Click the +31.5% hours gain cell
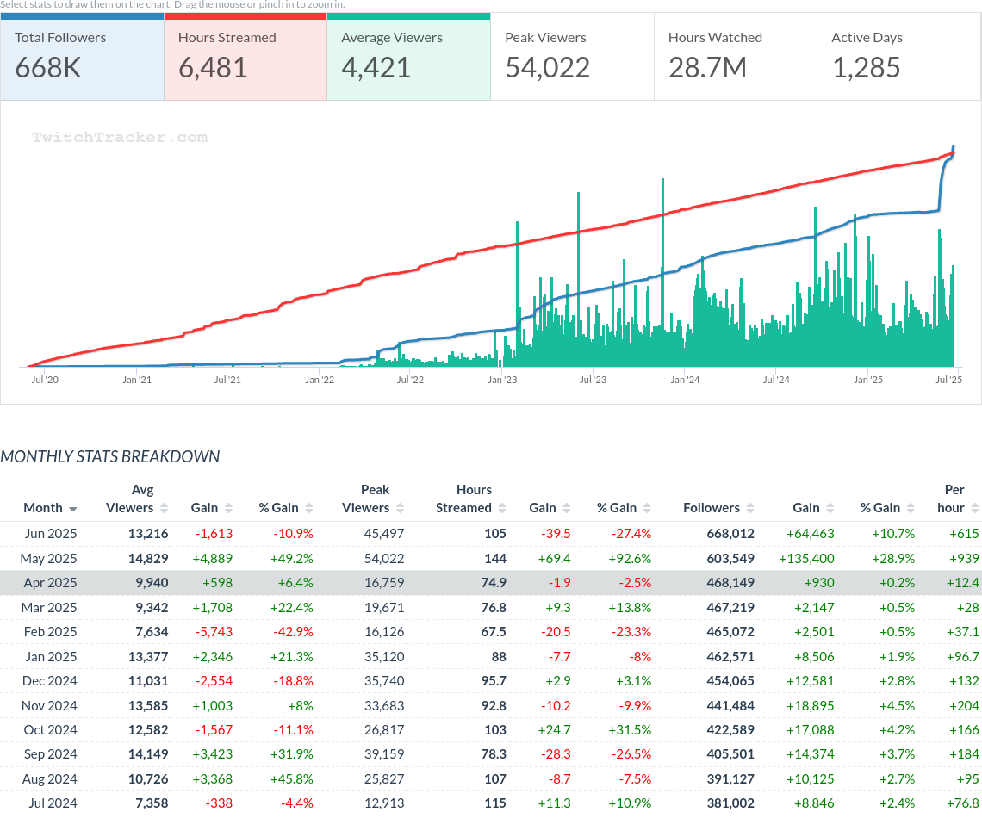This screenshot has height=818, width=982. click(630, 730)
